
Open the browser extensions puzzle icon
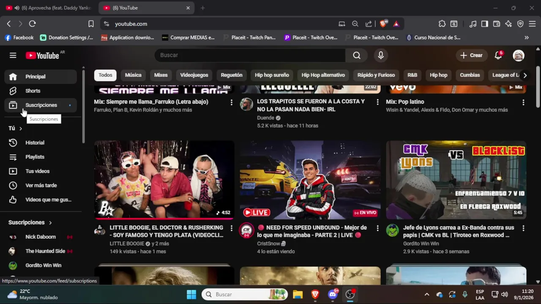(x=442, y=24)
